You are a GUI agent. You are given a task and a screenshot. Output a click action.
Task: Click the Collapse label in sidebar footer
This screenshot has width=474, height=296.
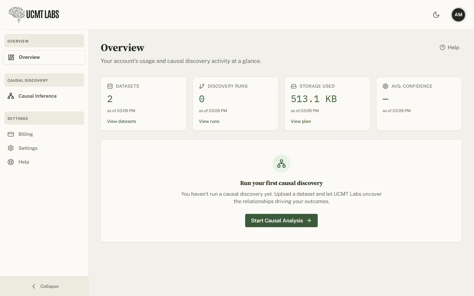coord(49,286)
